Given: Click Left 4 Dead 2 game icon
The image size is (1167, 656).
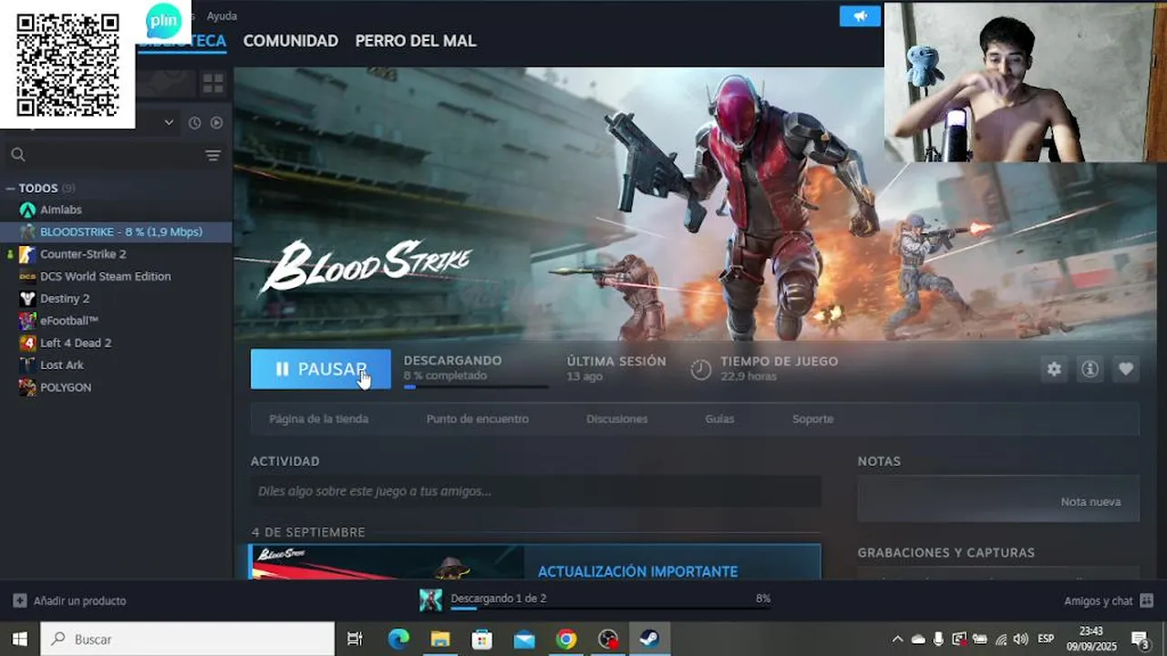Looking at the screenshot, I should [x=27, y=343].
